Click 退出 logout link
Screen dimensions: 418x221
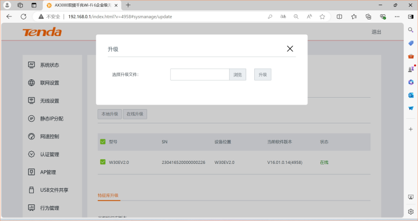tap(376, 32)
